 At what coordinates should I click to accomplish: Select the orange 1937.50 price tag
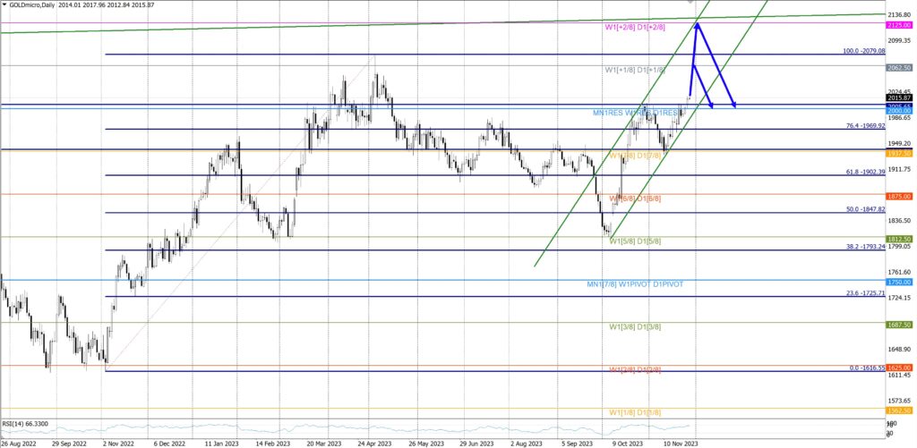898,154
